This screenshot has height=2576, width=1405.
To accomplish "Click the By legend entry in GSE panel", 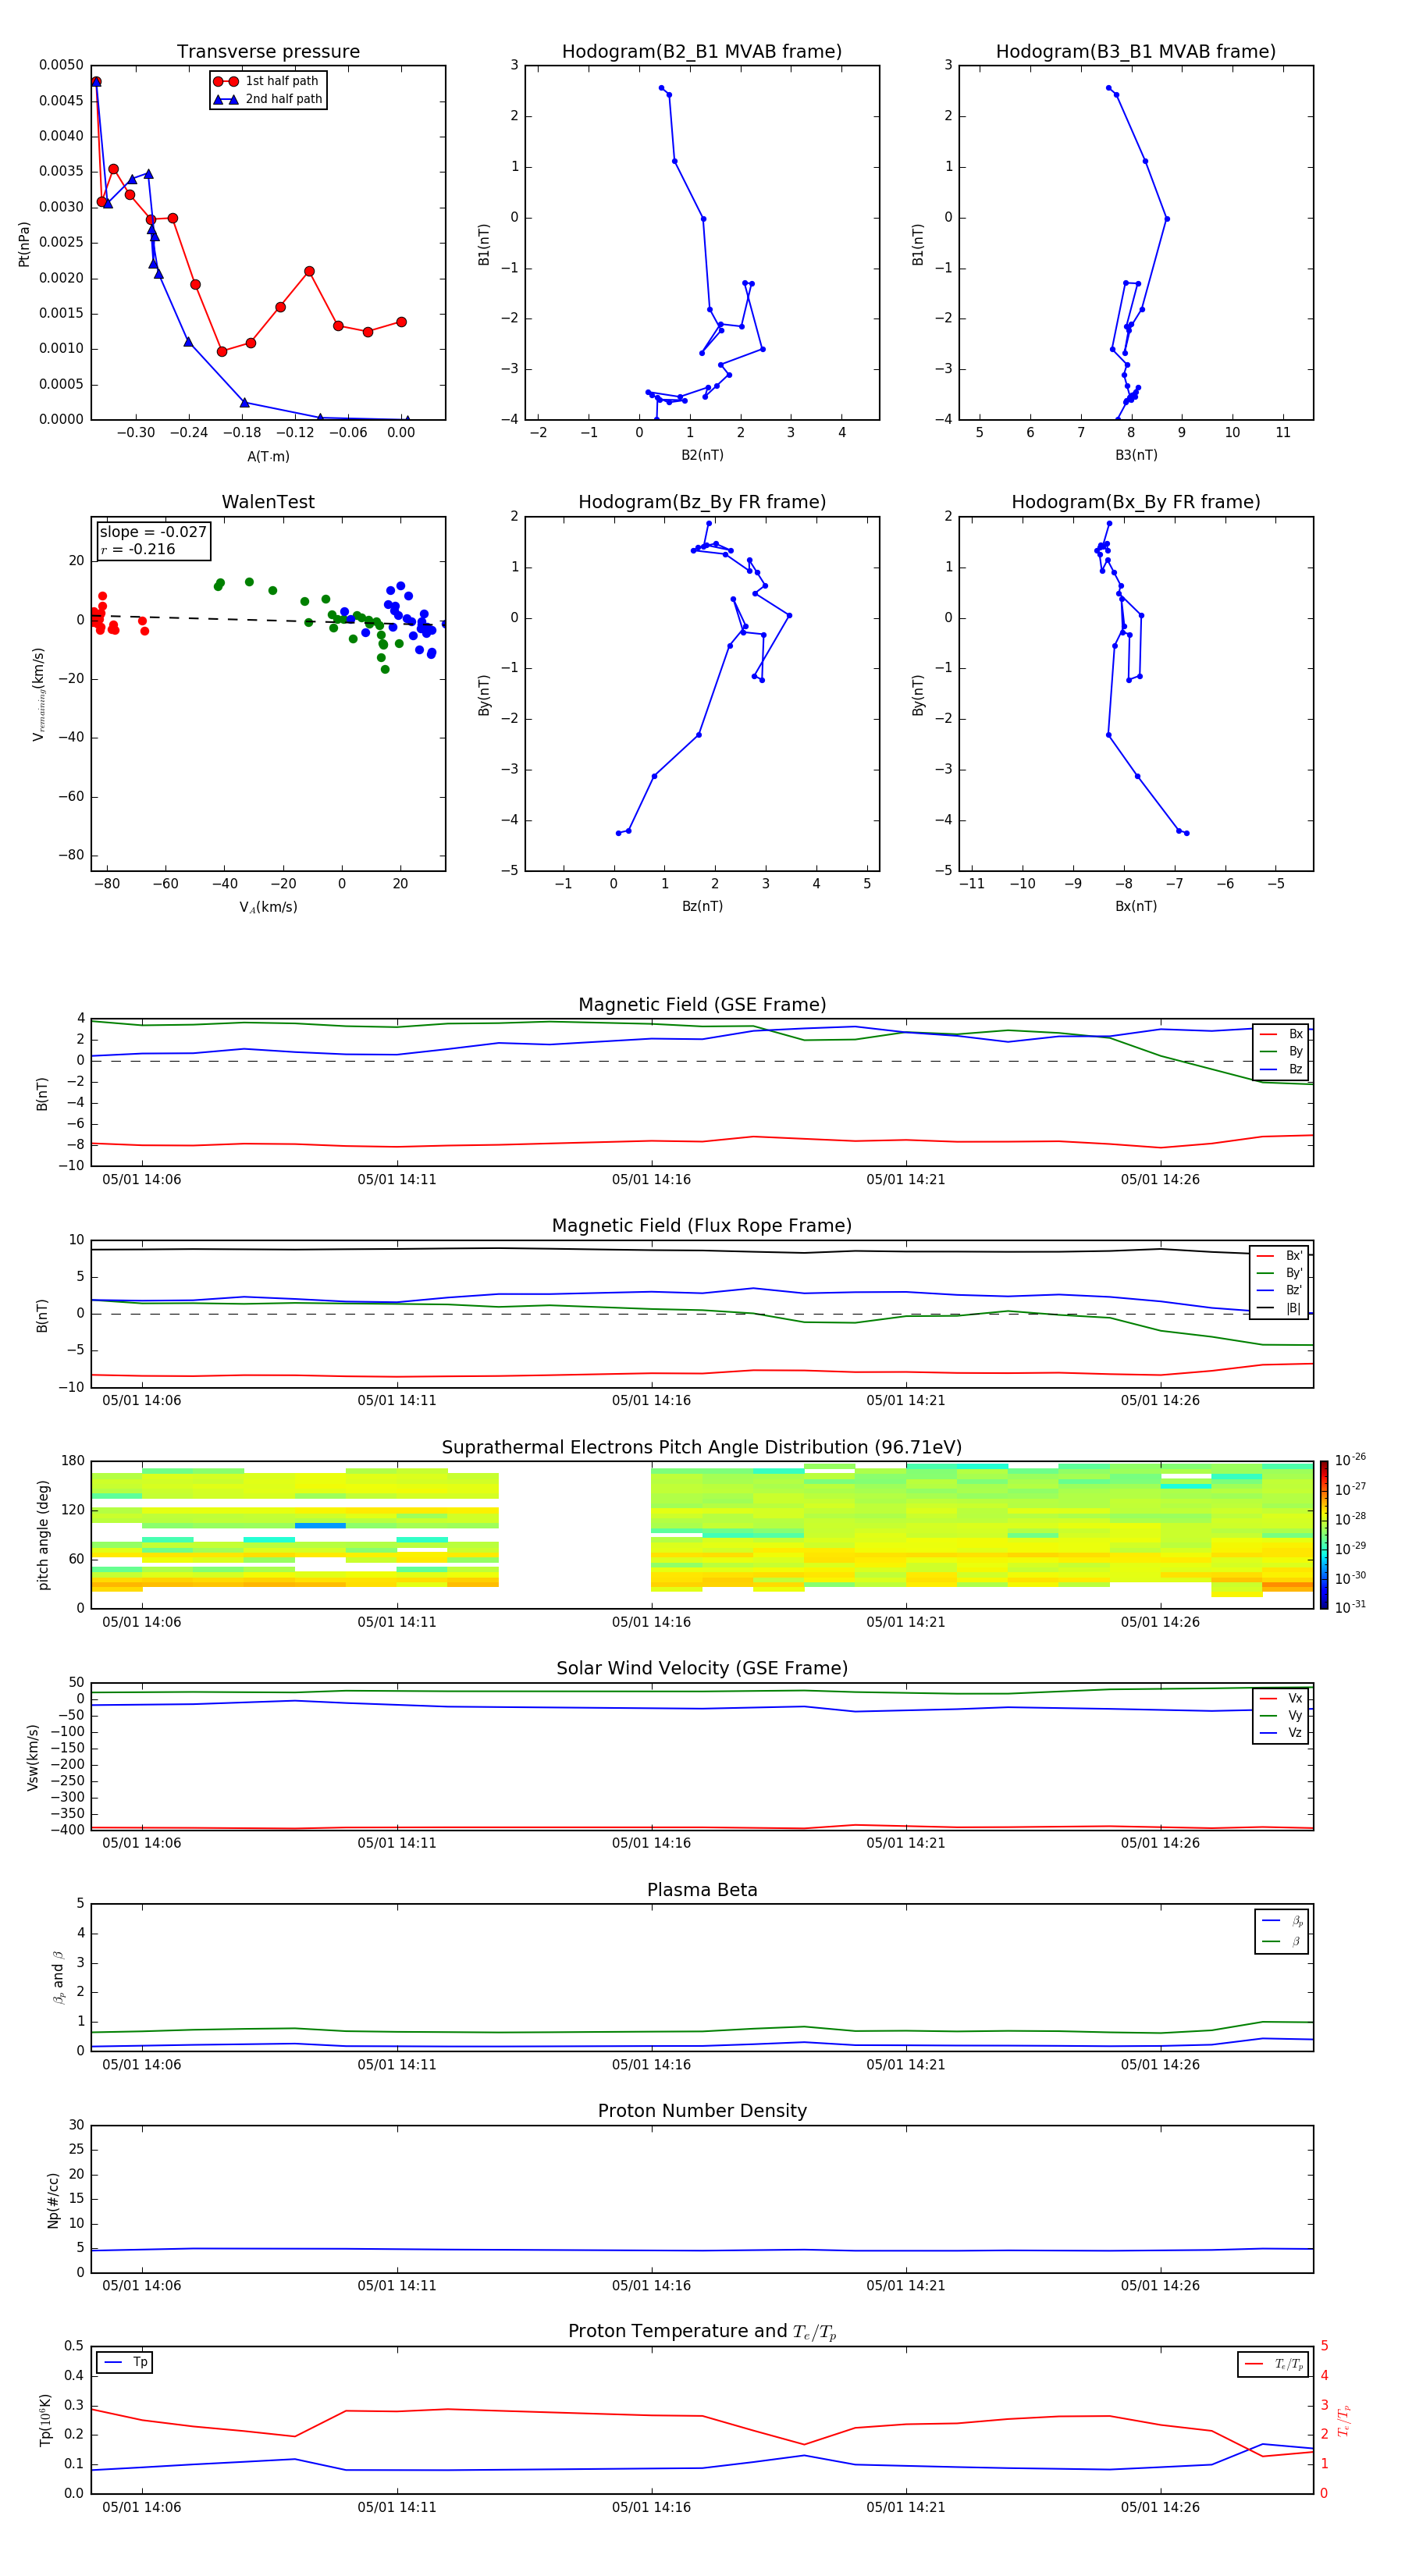I will [x=1281, y=1052].
